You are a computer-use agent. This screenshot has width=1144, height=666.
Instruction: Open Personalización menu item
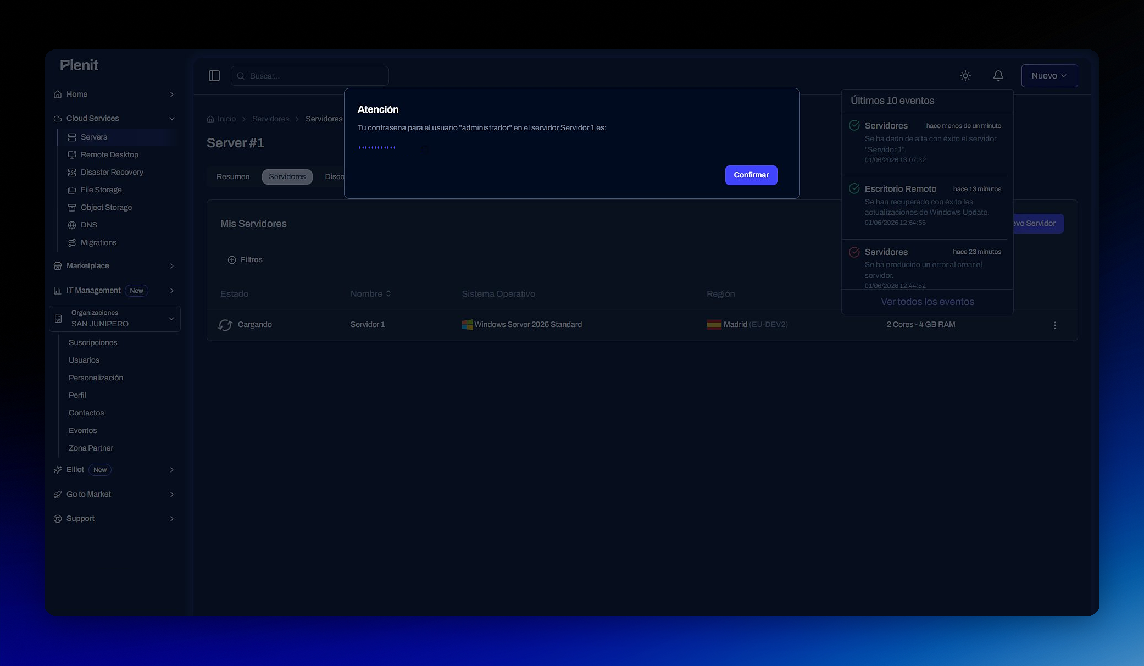(96, 378)
